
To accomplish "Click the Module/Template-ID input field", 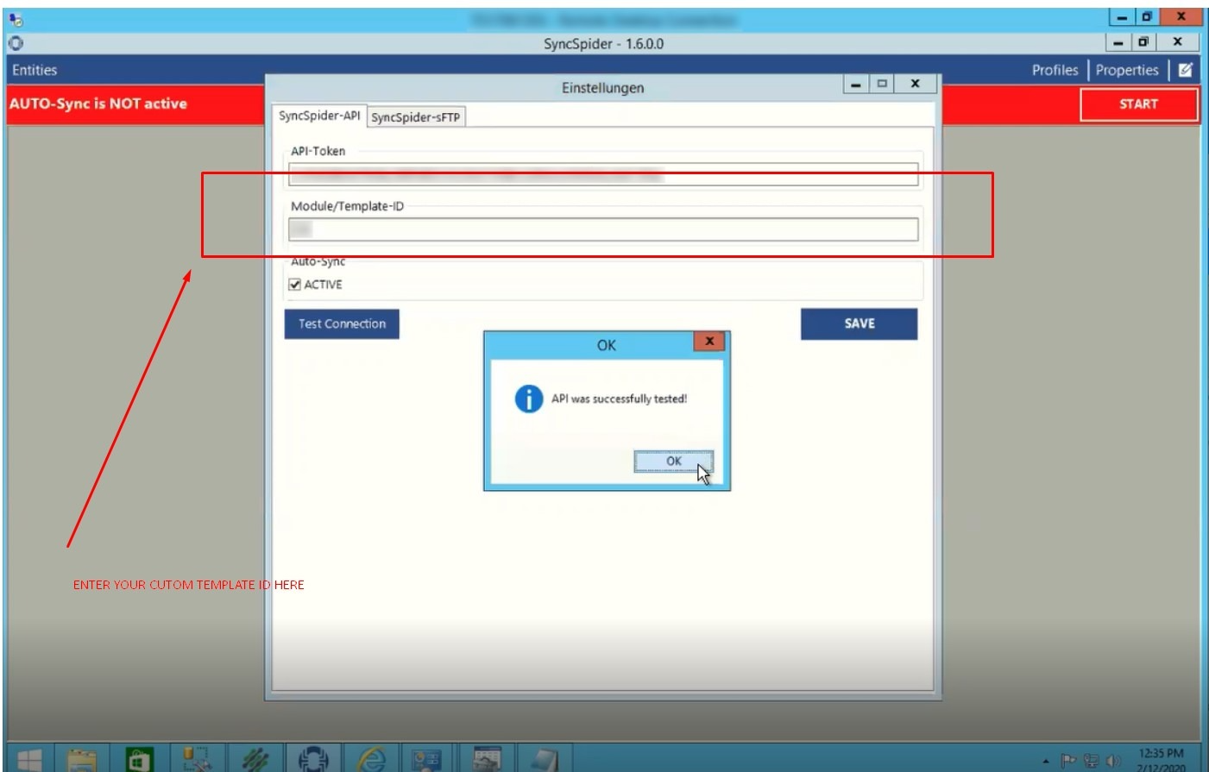I will (x=603, y=229).
